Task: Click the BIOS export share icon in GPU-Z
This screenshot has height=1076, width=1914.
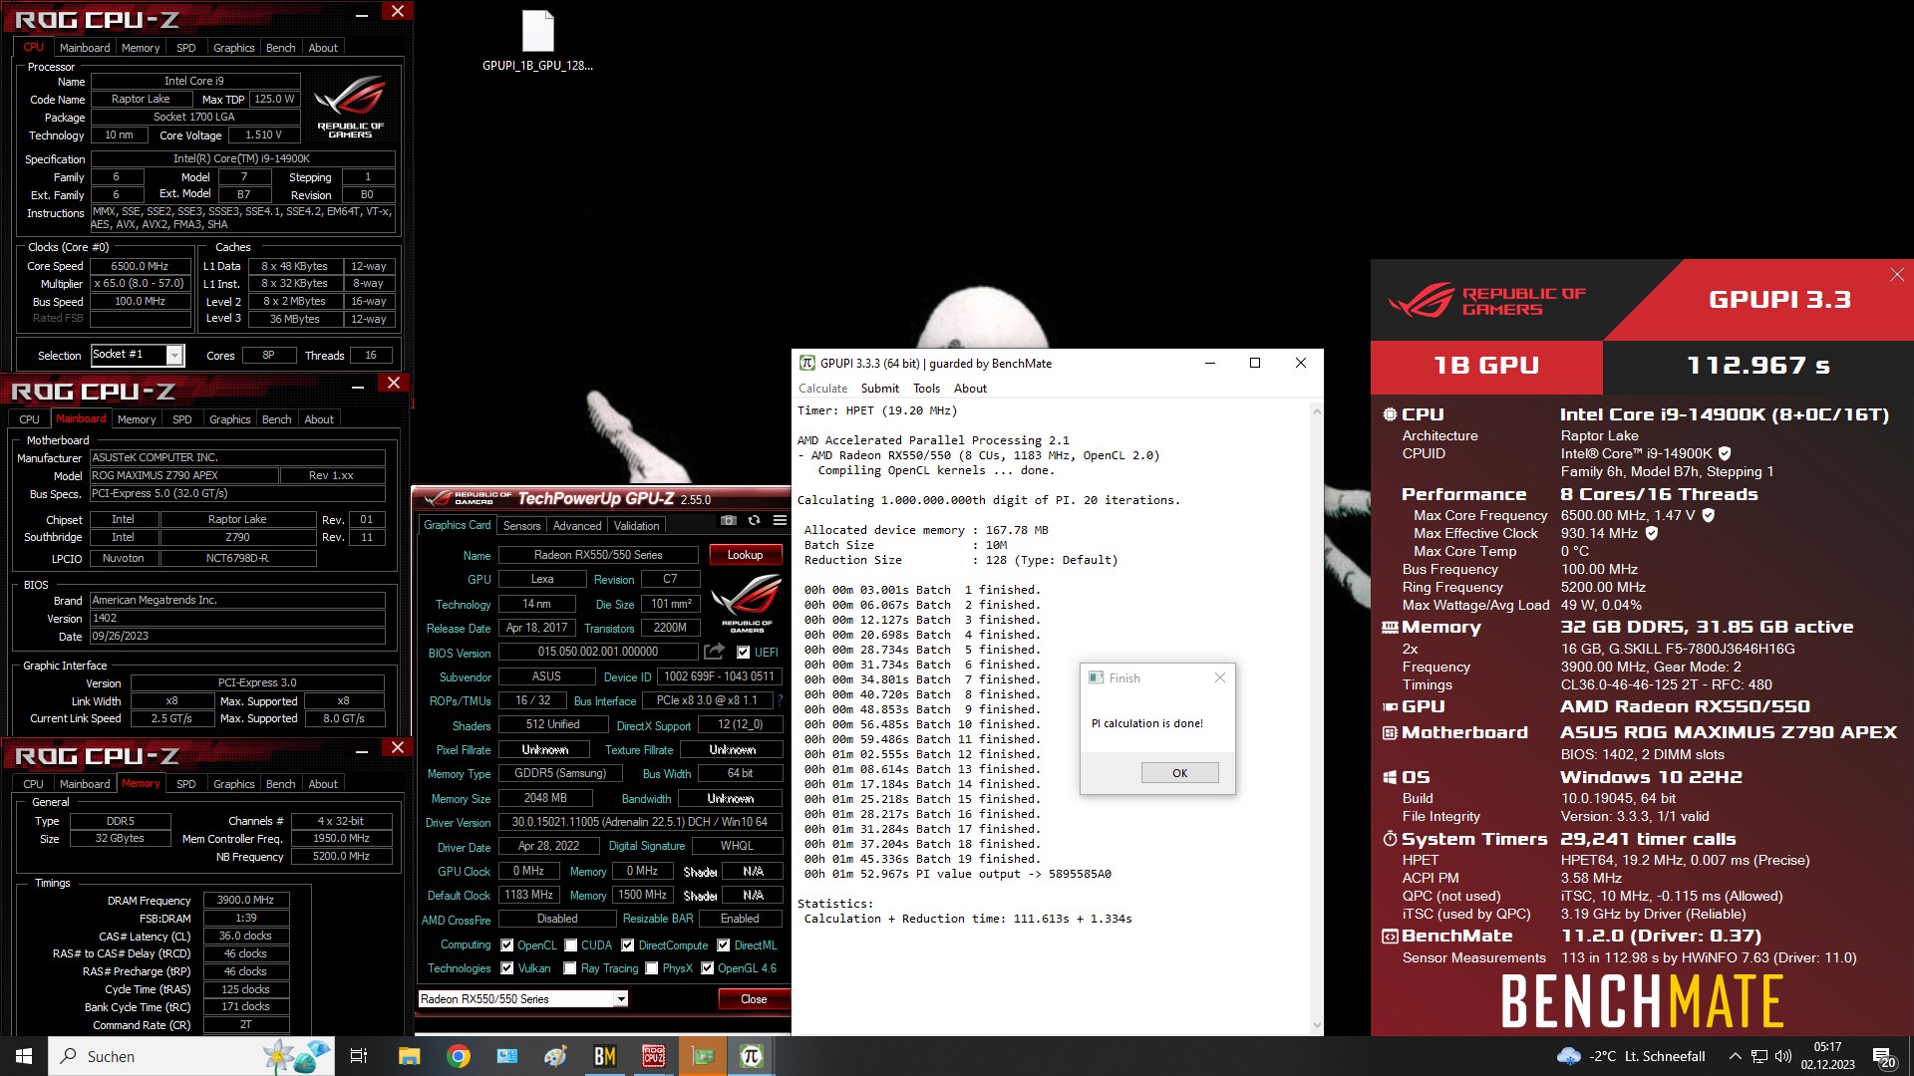Action: point(714,652)
